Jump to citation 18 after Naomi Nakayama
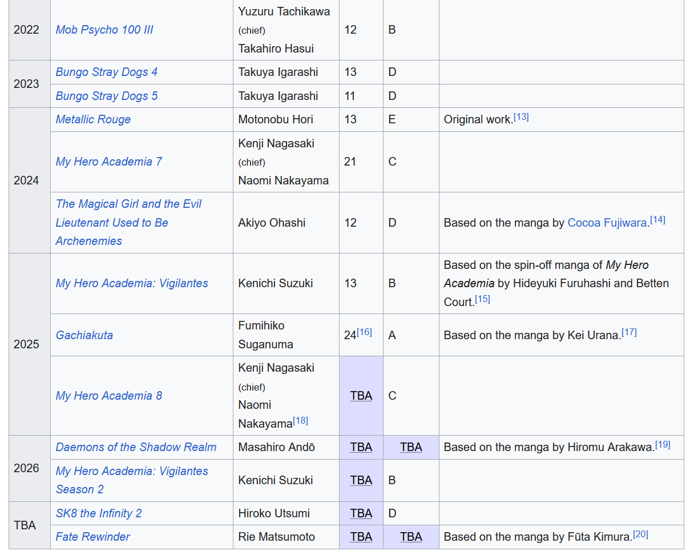686x551 pixels. coord(300,421)
